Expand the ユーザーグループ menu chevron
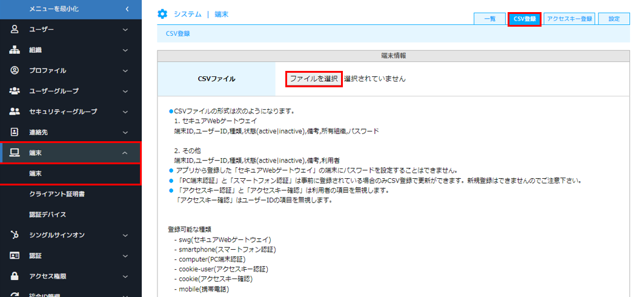Screen dimensions: 633x297 125,92
